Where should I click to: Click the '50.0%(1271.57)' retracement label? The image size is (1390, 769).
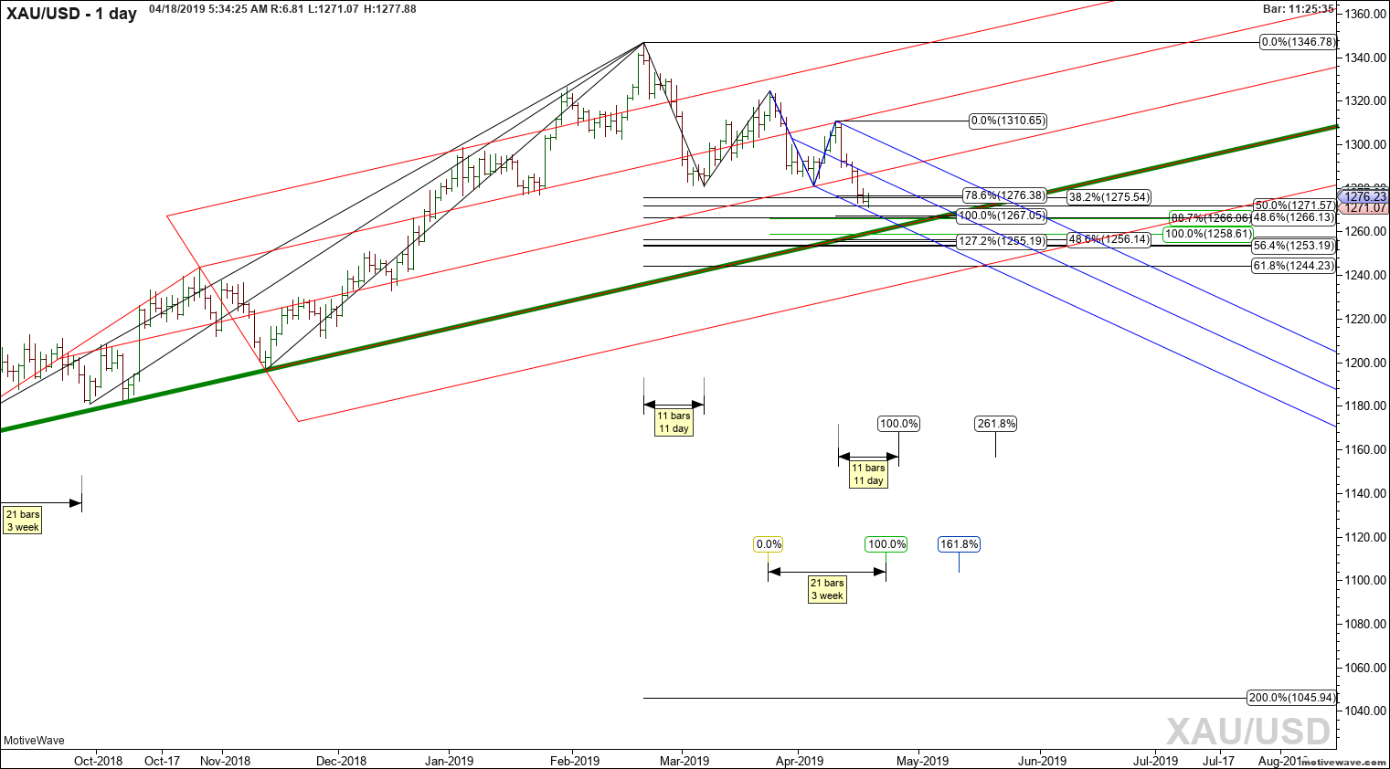pos(1294,205)
